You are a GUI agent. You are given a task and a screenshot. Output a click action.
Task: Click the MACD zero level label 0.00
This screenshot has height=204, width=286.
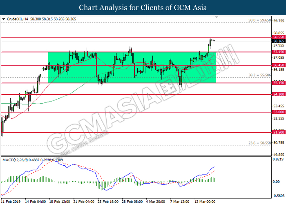click(x=277, y=182)
